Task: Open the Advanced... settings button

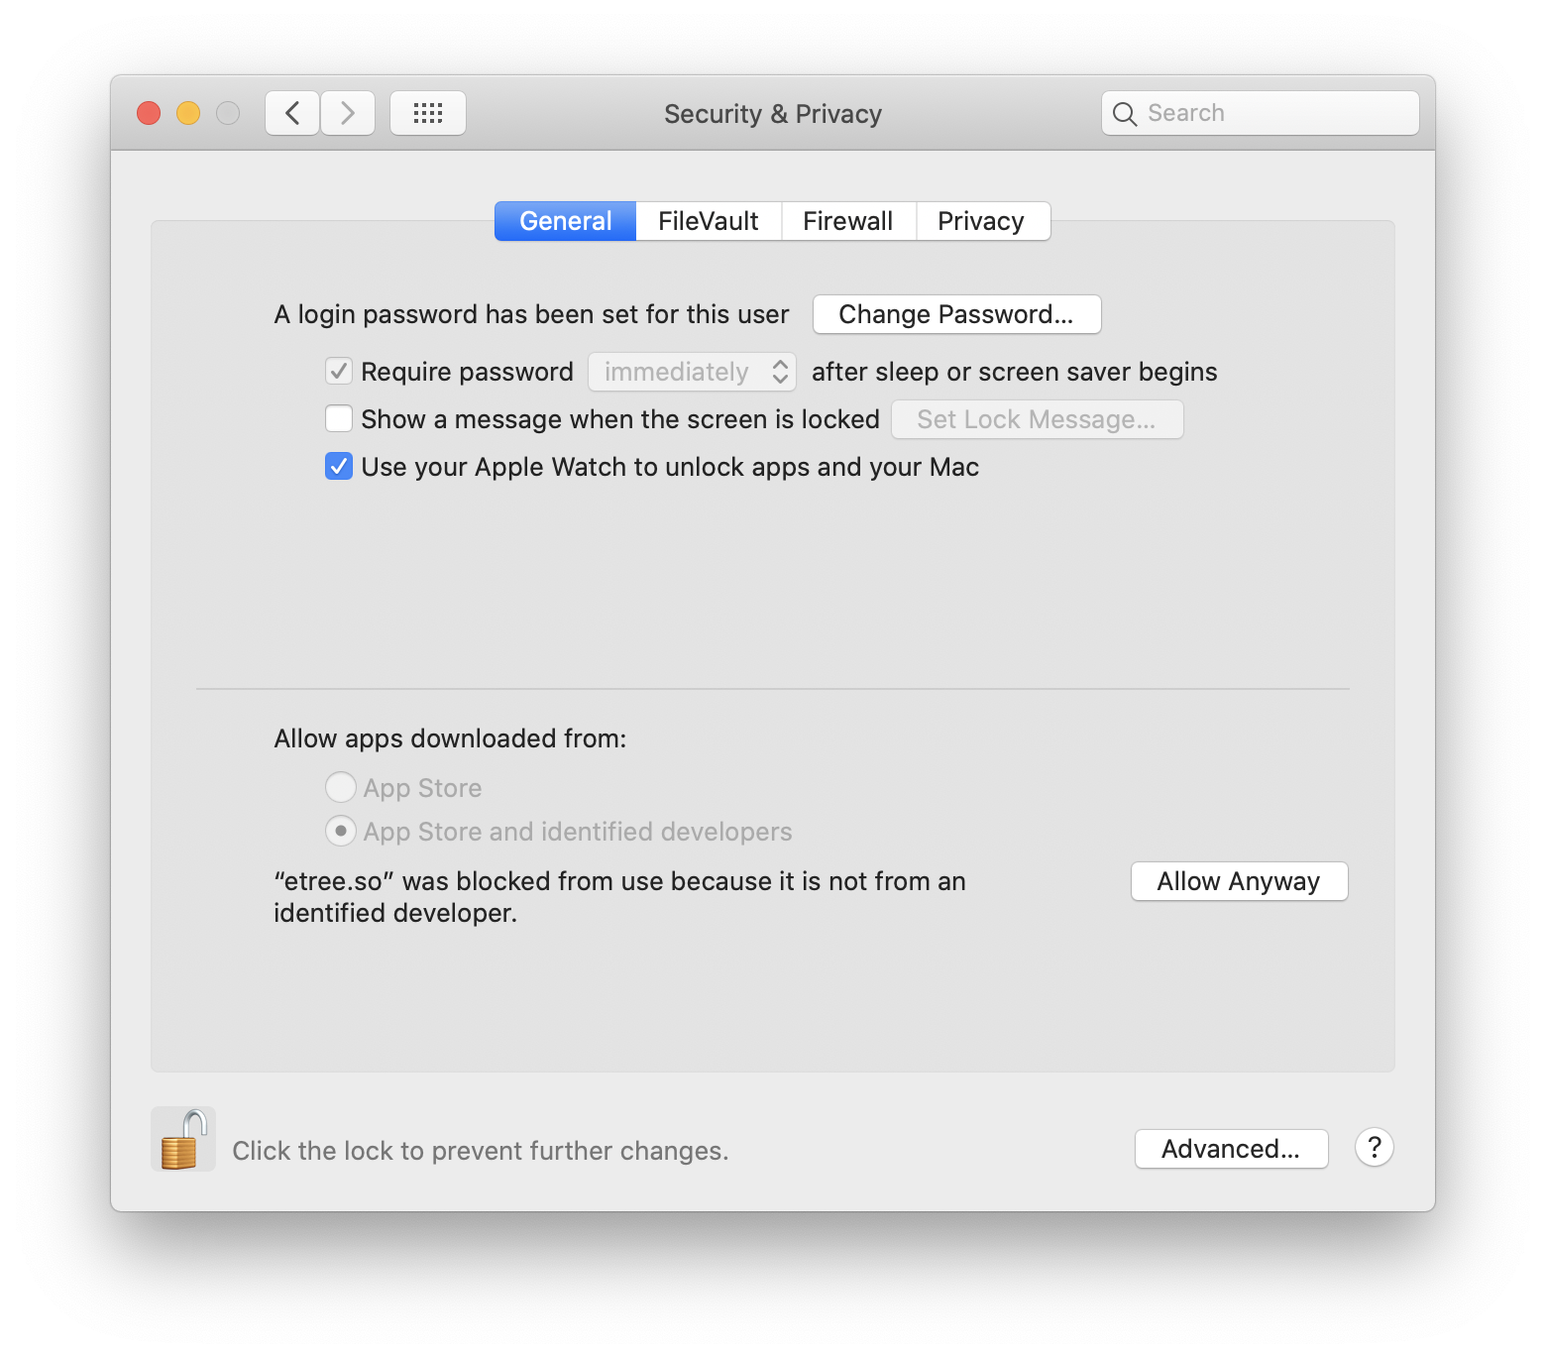Action: 1231,1149
